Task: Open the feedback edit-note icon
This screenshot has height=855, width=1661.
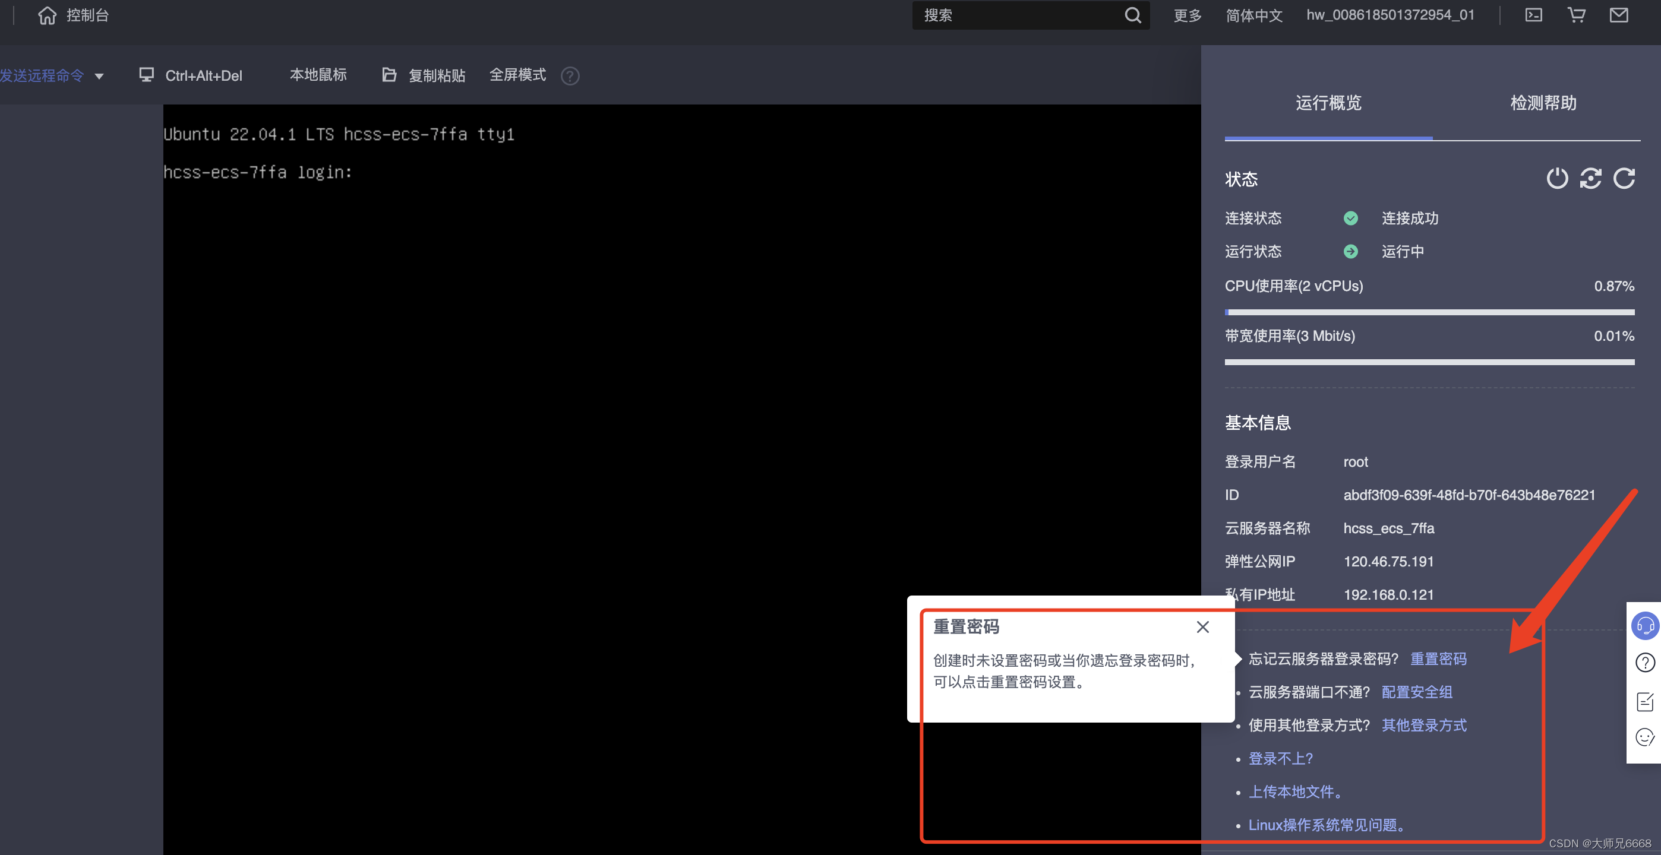Action: pyautogui.click(x=1645, y=701)
